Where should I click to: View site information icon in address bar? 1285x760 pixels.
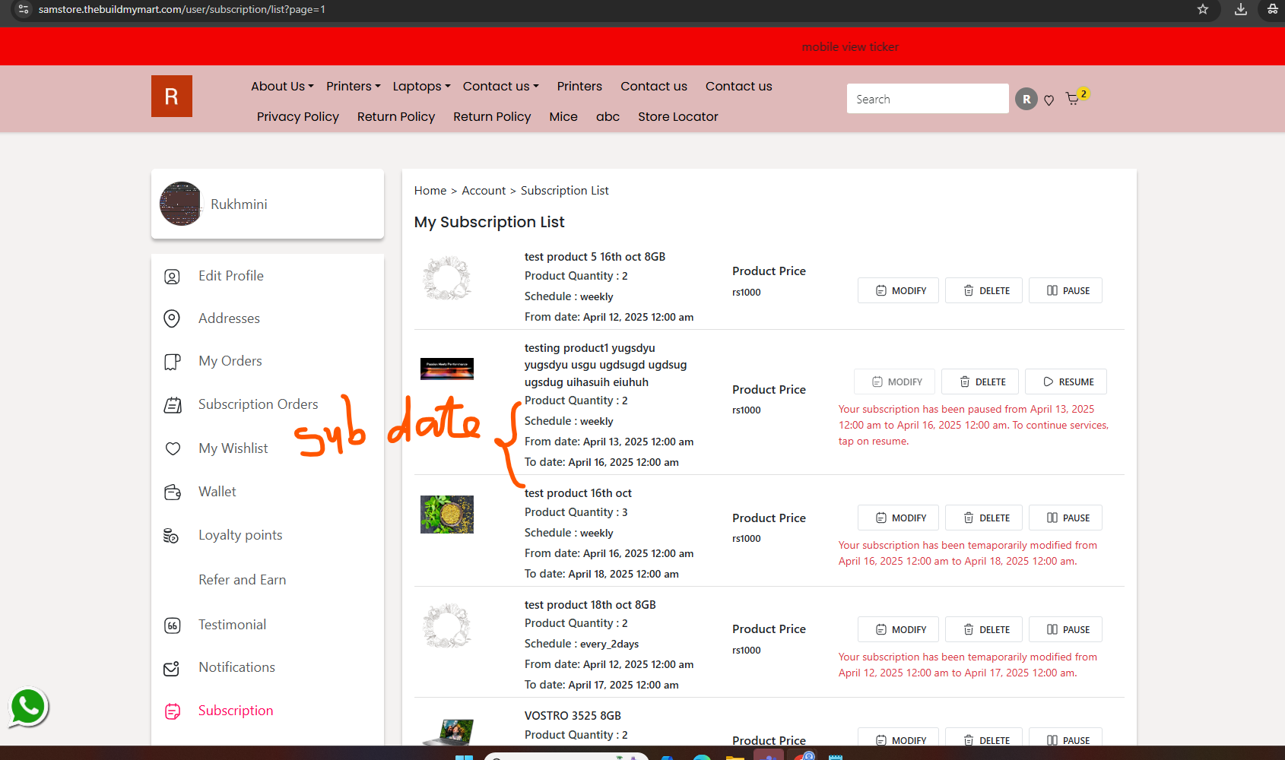(x=24, y=9)
